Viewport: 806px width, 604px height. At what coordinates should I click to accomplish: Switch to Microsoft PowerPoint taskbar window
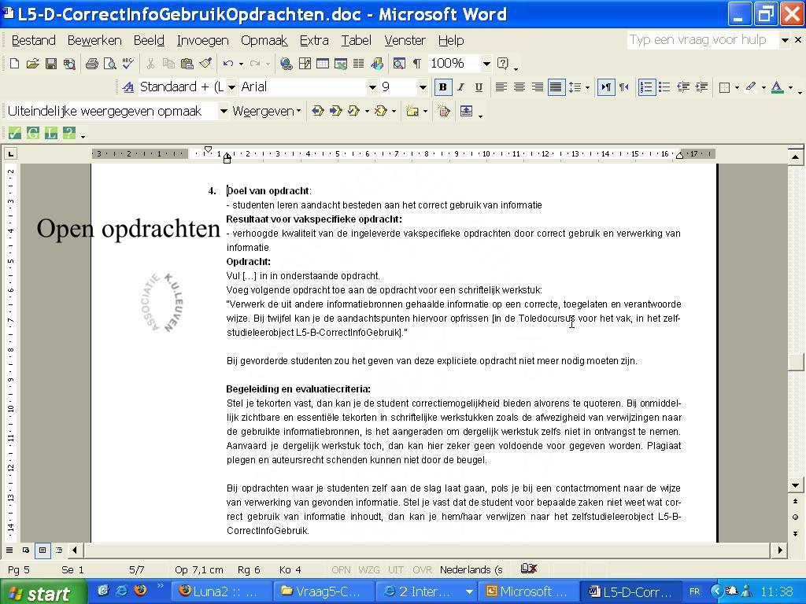[x=528, y=591]
